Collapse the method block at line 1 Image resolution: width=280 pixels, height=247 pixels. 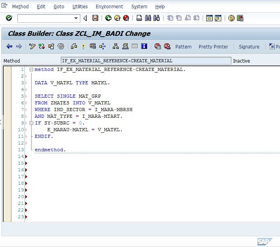[x=31, y=70]
